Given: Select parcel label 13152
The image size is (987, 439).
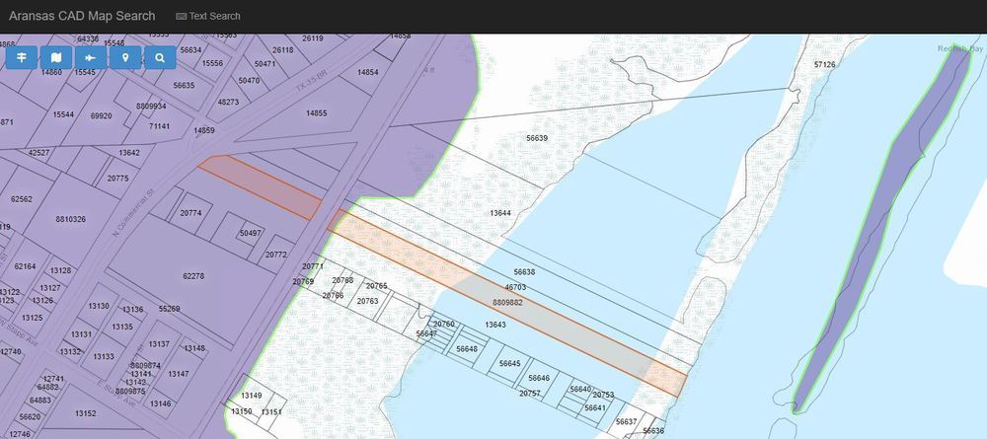Looking at the screenshot, I should coord(86,413).
